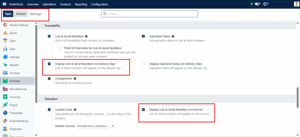Screen dimensions: 300x137
Task: Click the Timesheets sidebar icon
Action: pyautogui.click(x=5, y=113)
